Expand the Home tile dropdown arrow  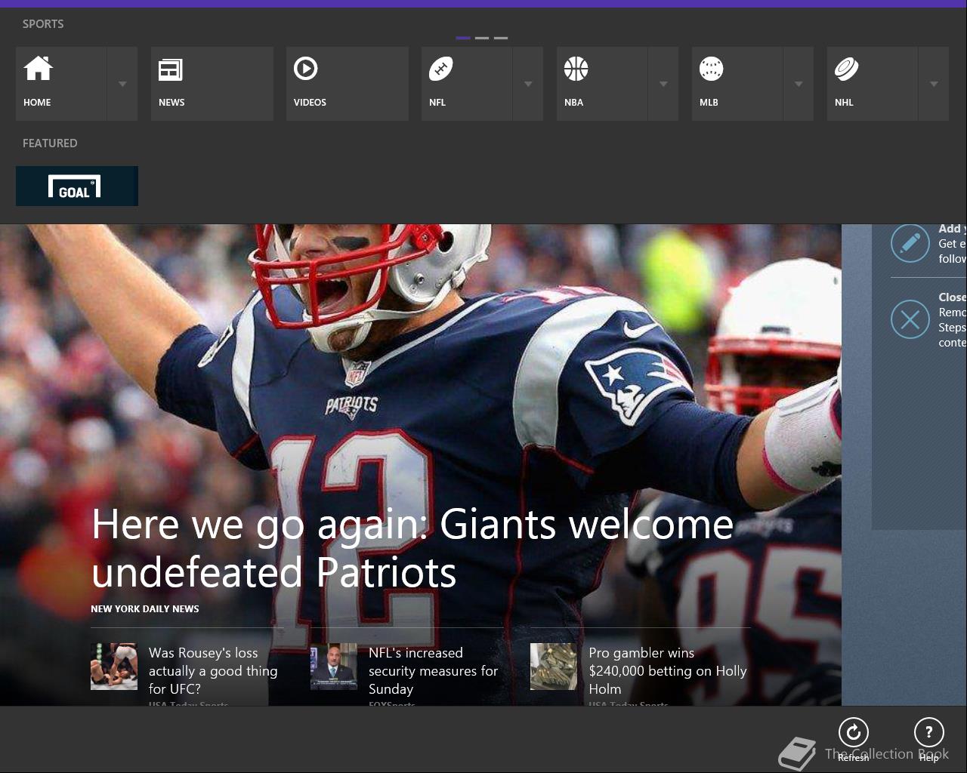tap(122, 84)
